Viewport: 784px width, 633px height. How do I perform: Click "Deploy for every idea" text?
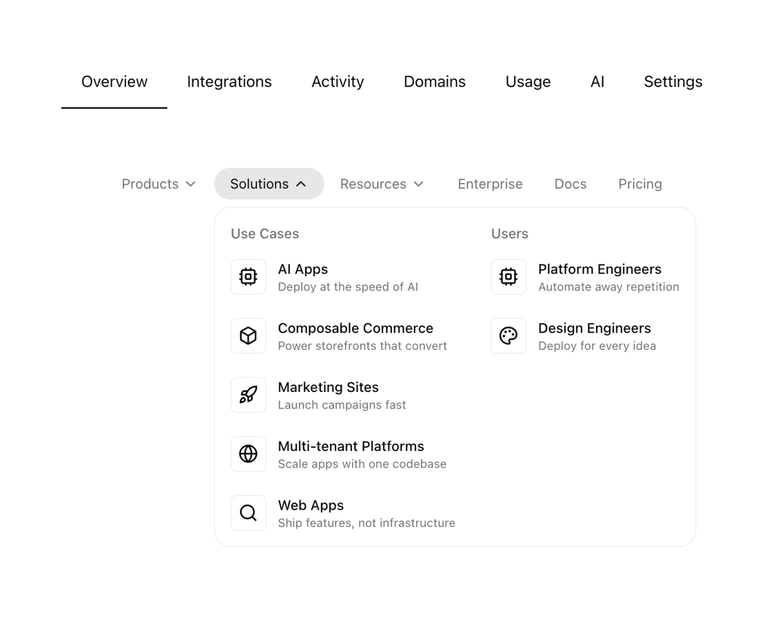[x=597, y=346]
